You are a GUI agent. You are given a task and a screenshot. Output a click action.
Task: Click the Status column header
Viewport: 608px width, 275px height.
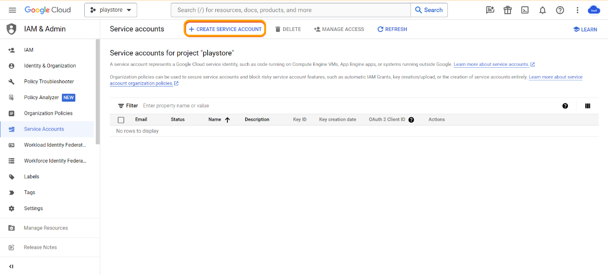pyautogui.click(x=178, y=119)
